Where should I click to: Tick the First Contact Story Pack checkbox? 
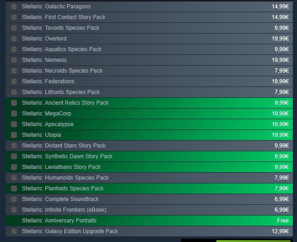[x=14, y=17]
